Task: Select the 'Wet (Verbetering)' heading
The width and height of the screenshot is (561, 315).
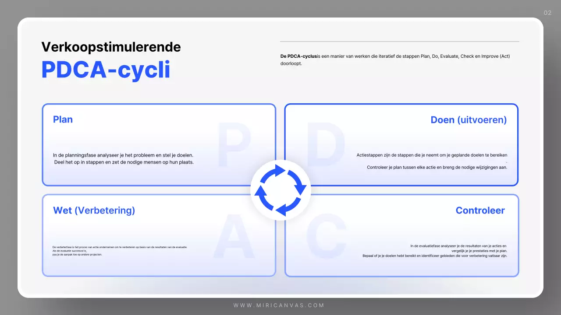Action: tap(94, 210)
